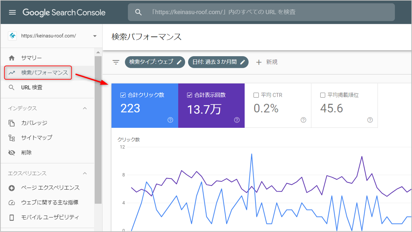The width and height of the screenshot is (412, 232).
Task: Collapse the エクスペリエンス section
Action: pos(85,173)
